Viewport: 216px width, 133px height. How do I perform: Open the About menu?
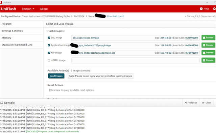click(44, 9)
